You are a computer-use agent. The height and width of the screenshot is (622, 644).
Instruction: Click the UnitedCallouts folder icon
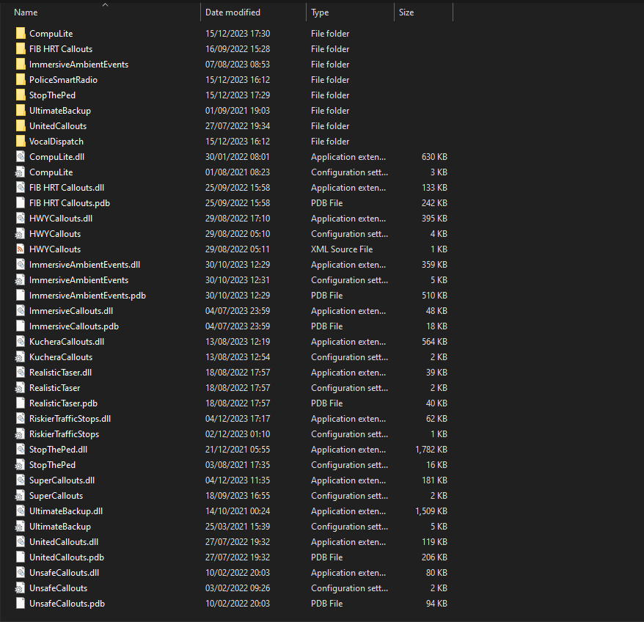(21, 125)
